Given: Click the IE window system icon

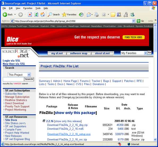Looking at the screenshot, I should (x=3, y=3).
